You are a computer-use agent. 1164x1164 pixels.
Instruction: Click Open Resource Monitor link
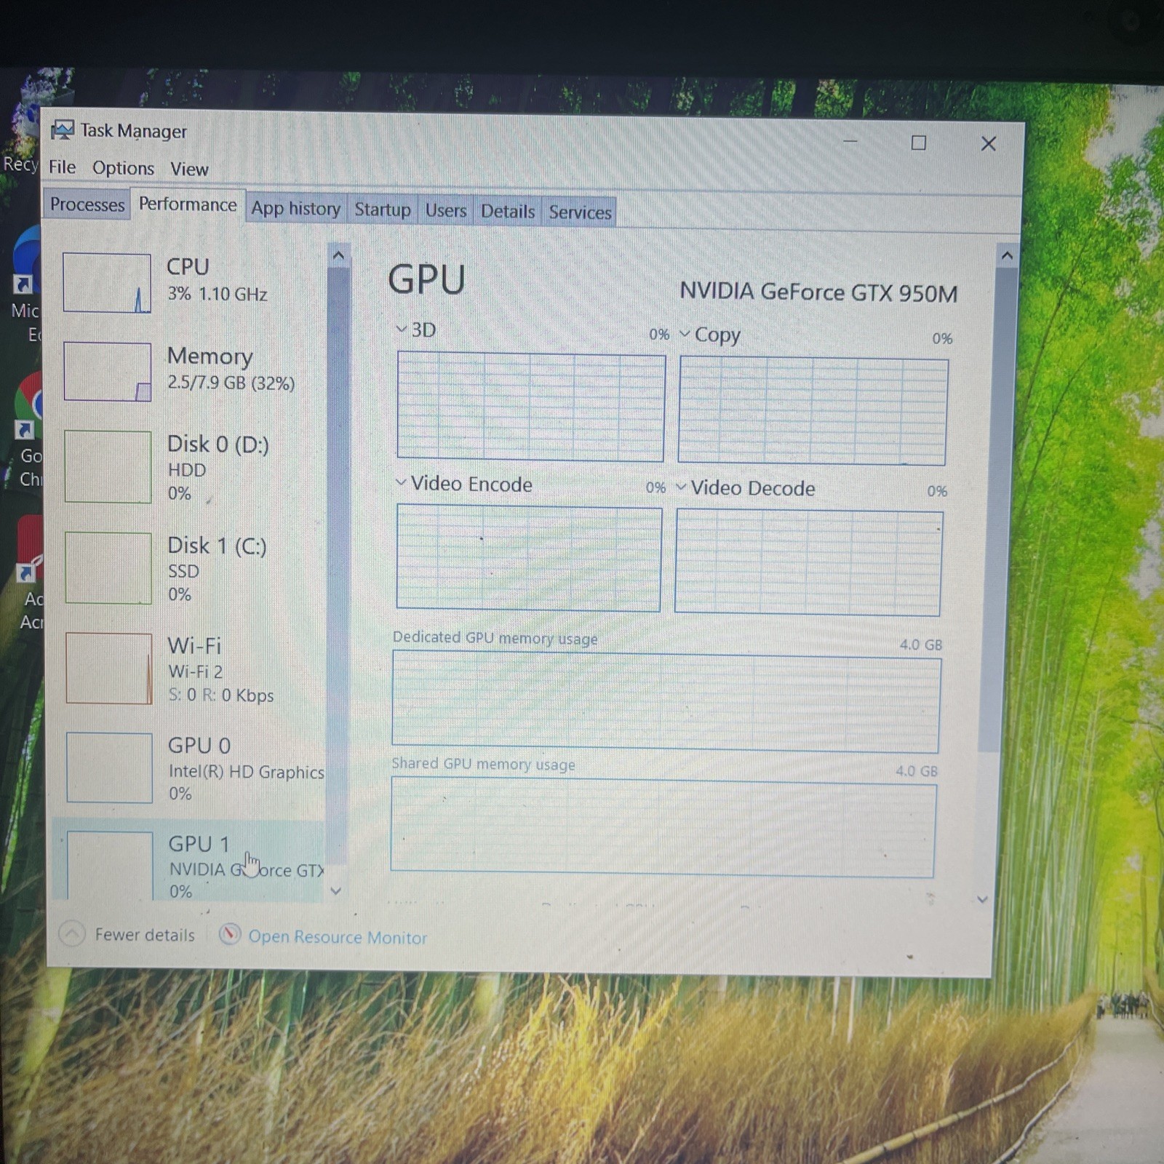tap(338, 937)
